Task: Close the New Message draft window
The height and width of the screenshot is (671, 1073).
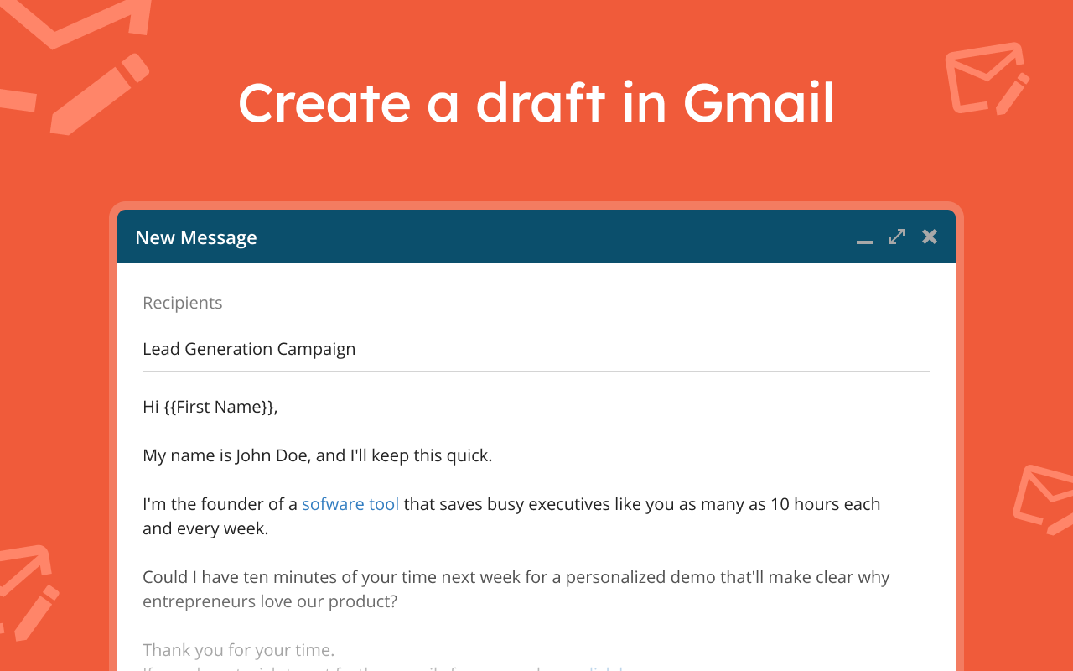Action: tap(930, 237)
